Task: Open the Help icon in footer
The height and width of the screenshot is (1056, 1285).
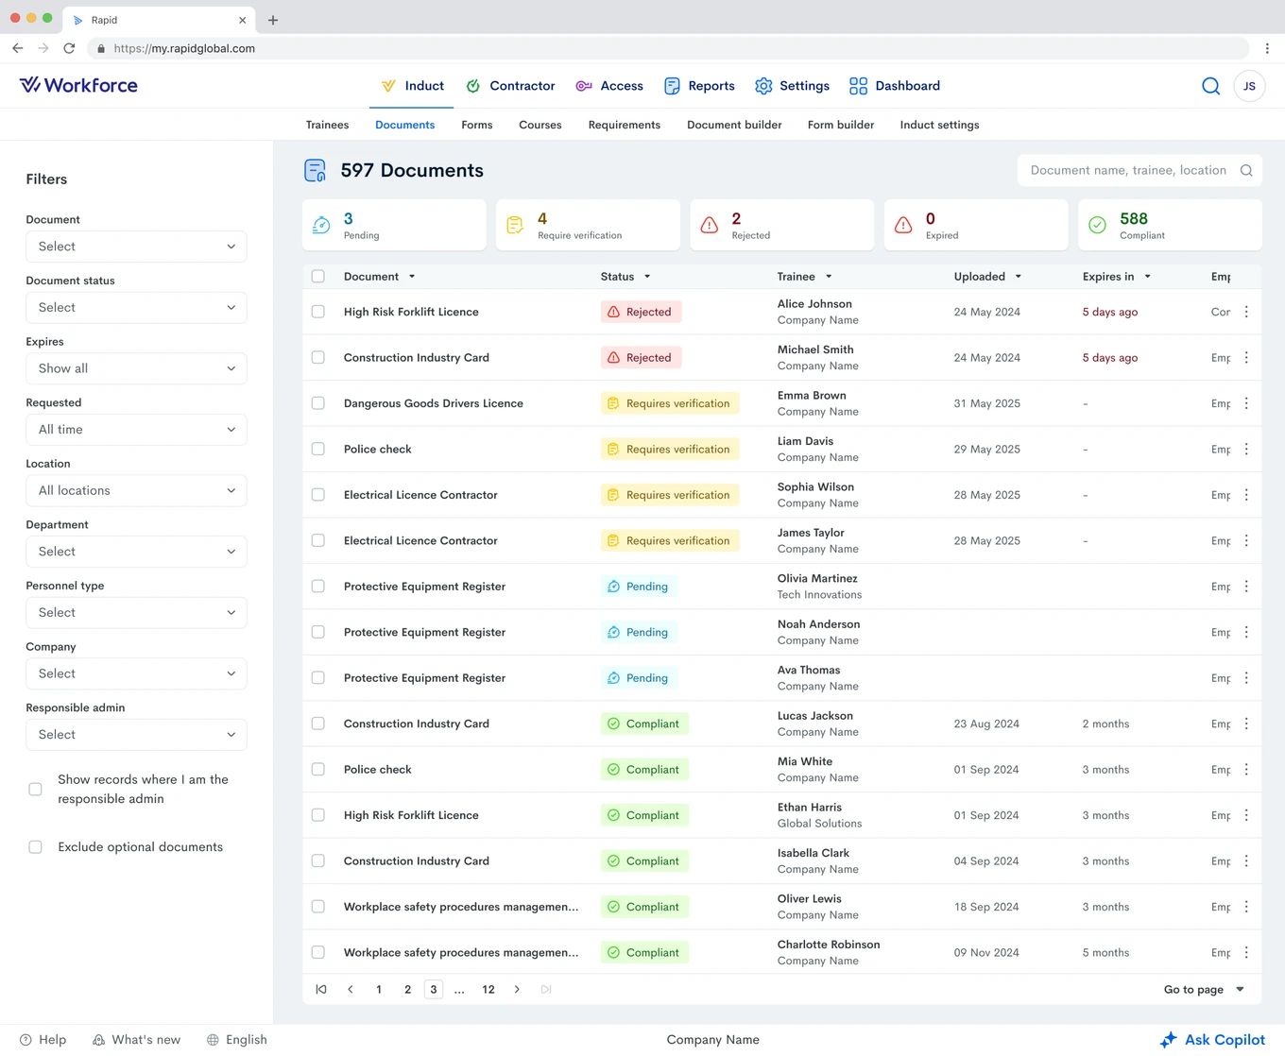Action: click(x=26, y=1040)
